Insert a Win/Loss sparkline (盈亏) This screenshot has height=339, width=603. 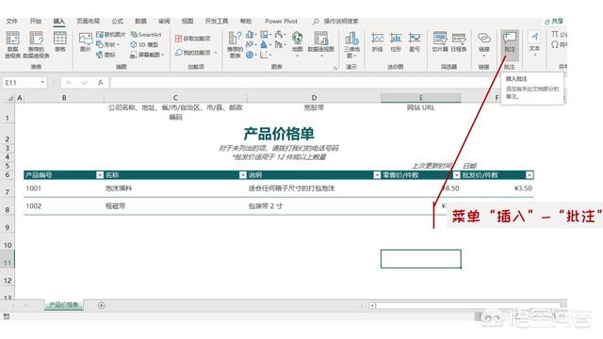coord(415,42)
